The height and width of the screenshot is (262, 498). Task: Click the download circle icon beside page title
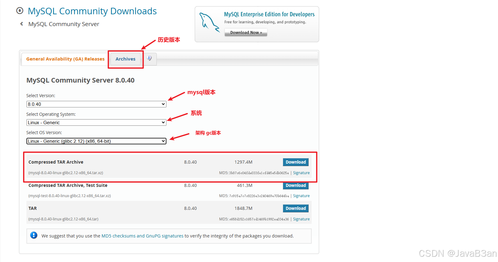point(20,11)
